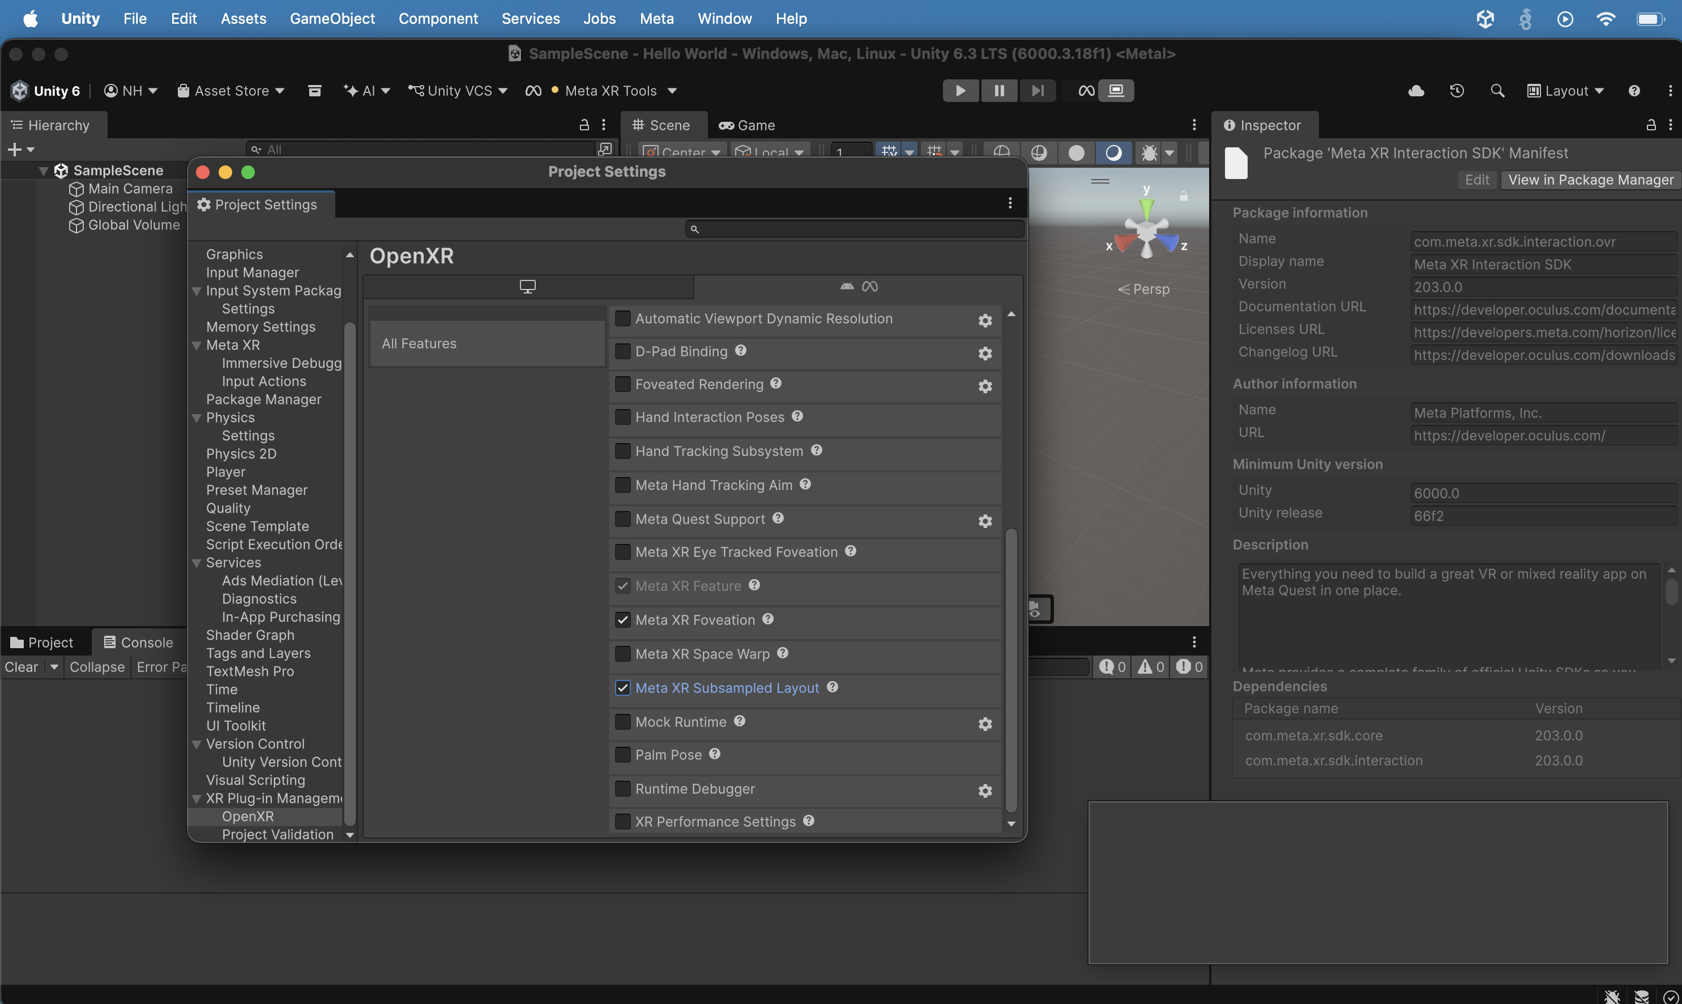Enable XR Performance Settings checkbox
1682x1004 pixels.
click(x=622, y=822)
